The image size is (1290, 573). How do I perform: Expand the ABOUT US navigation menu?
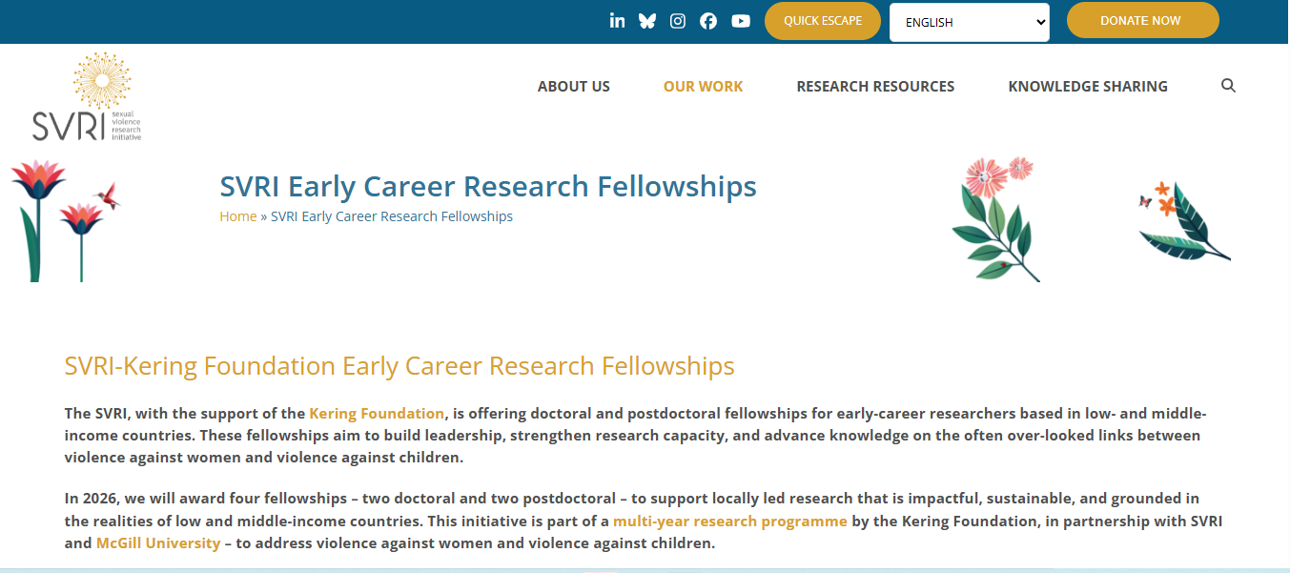click(x=573, y=86)
